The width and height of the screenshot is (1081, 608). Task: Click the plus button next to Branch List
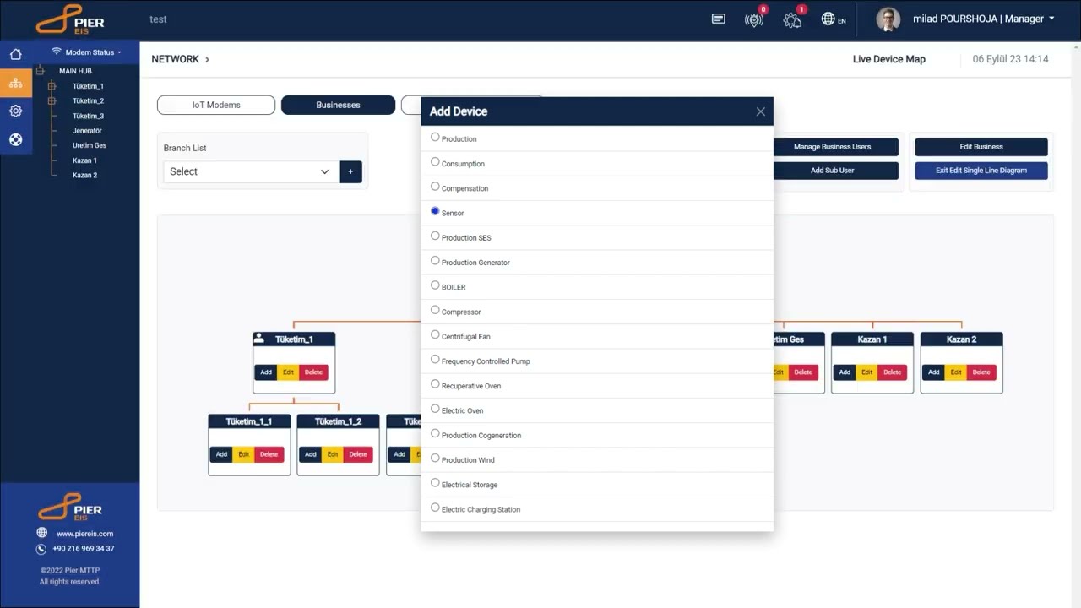coord(350,171)
